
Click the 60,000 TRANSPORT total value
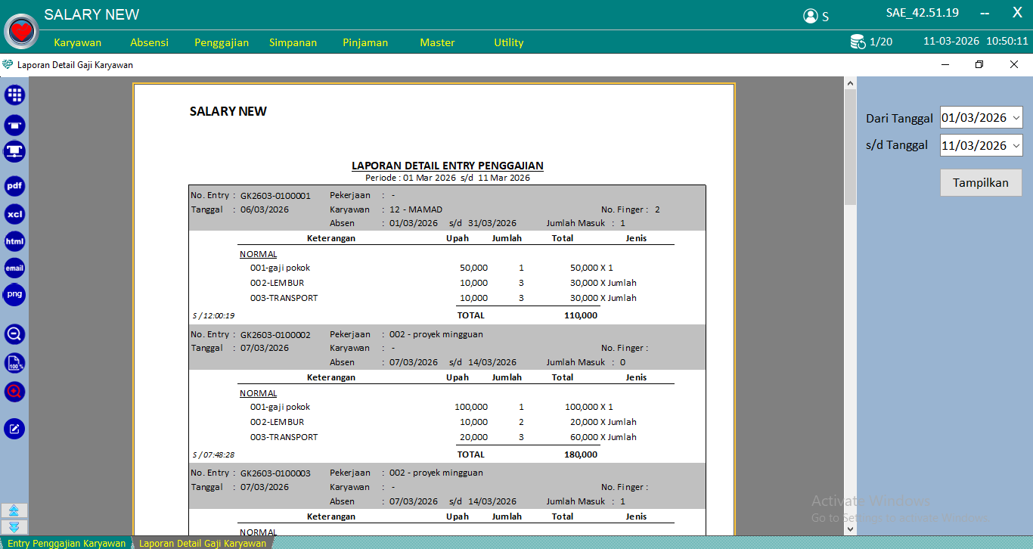584,437
